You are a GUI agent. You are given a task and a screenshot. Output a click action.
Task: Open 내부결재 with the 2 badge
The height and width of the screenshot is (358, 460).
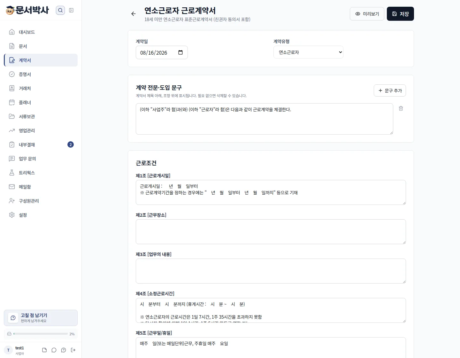(41, 144)
